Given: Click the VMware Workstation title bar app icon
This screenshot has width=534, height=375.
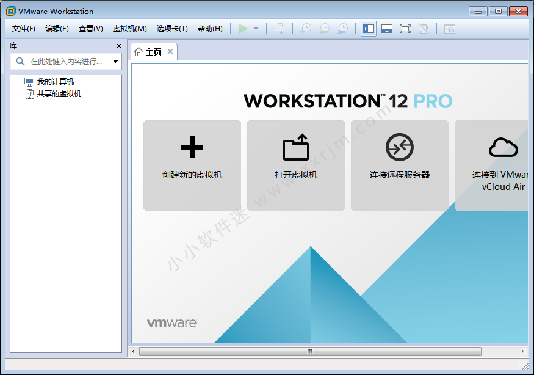Looking at the screenshot, I should point(11,11).
